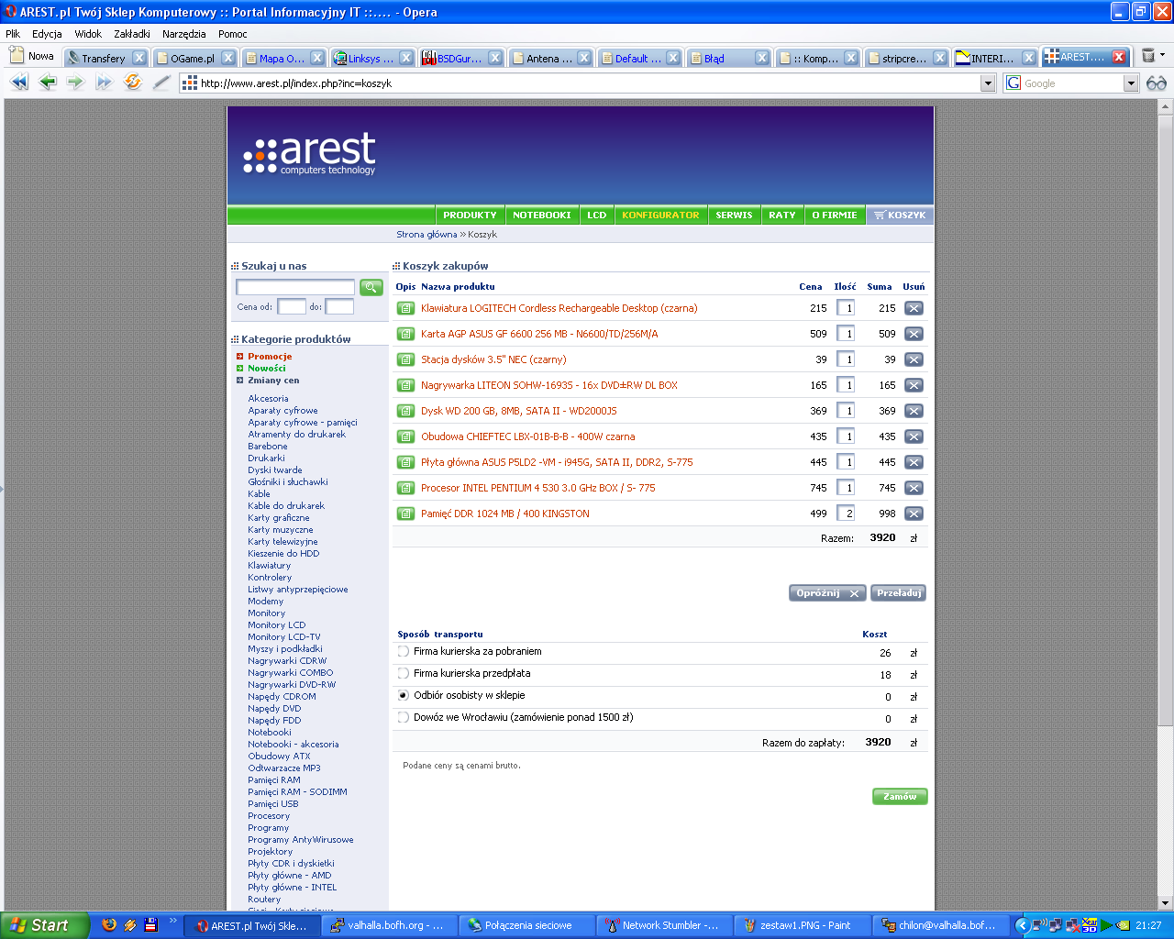Open the Google search engine dropdown
The height and width of the screenshot is (939, 1174).
[x=1131, y=83]
